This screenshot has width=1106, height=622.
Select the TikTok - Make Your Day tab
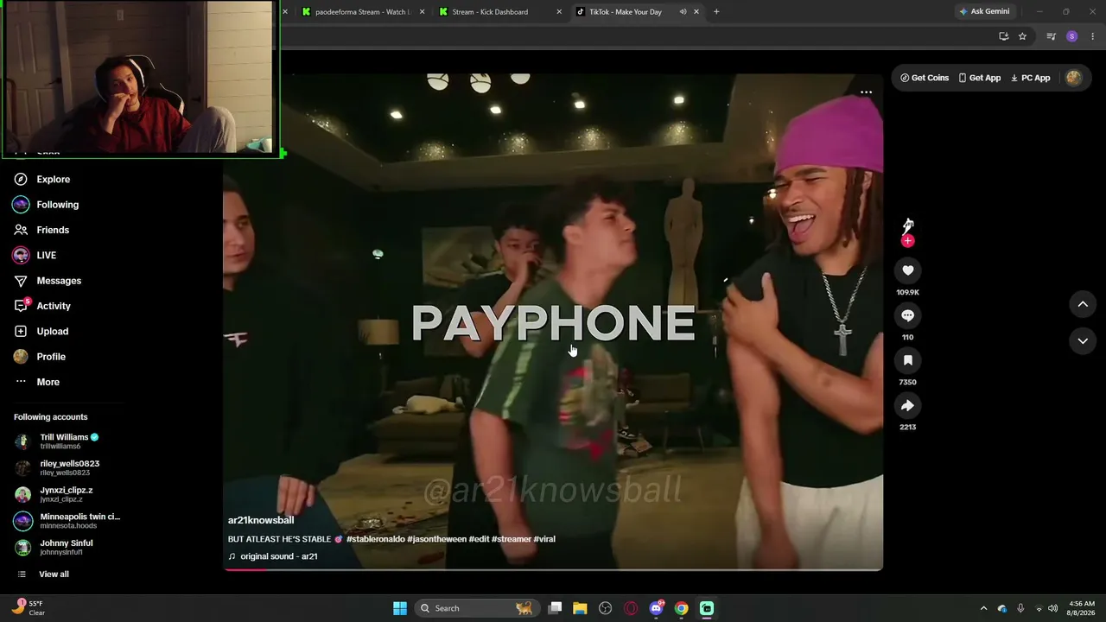pos(626,12)
